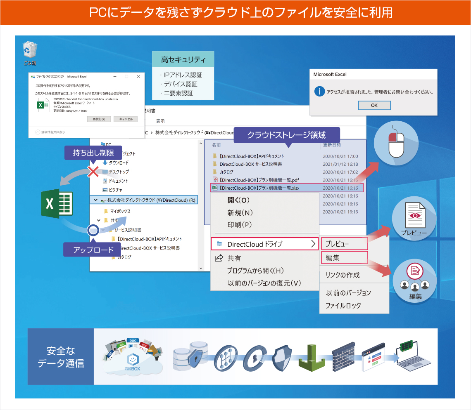This screenshot has width=471, height=410.
Task: Click the keyhole ring icon
Action: pos(255,358)
